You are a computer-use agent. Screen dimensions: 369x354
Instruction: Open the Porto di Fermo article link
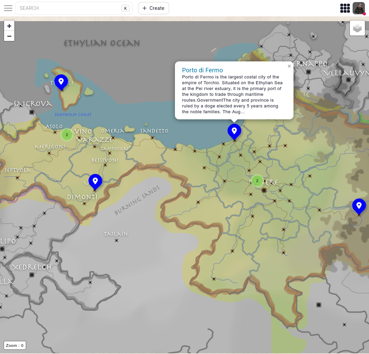(x=202, y=70)
